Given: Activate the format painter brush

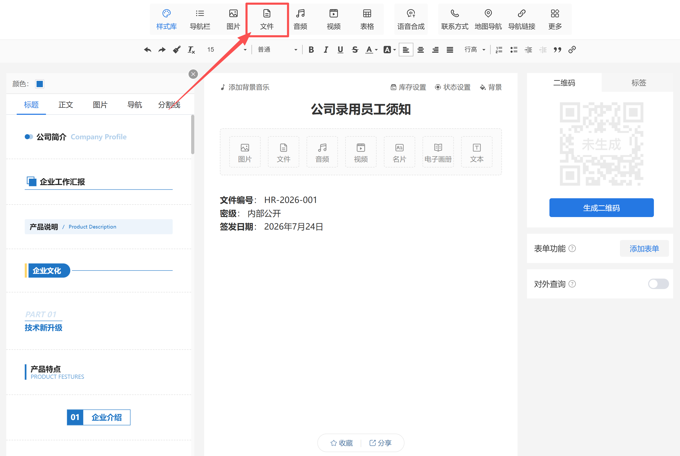Looking at the screenshot, I should click(x=177, y=50).
